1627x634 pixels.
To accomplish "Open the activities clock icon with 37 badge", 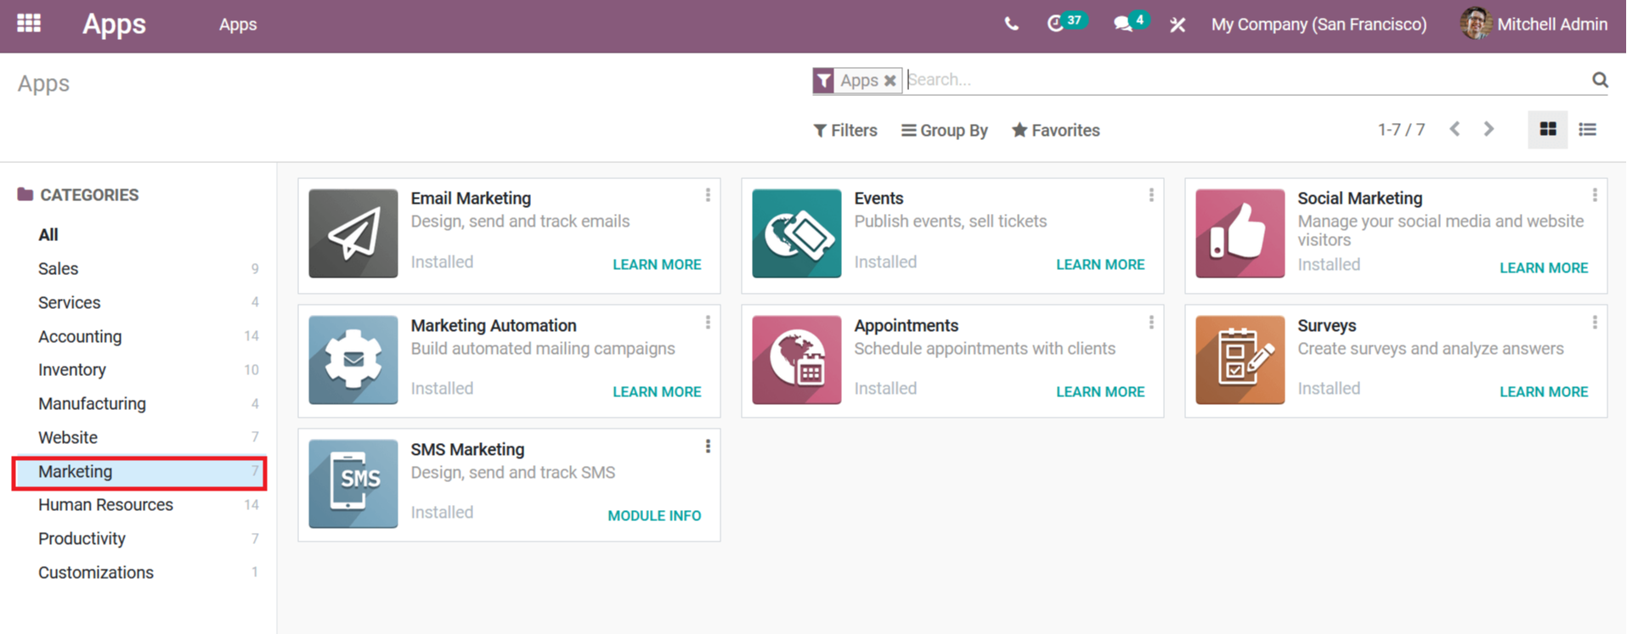I will 1056,24.
